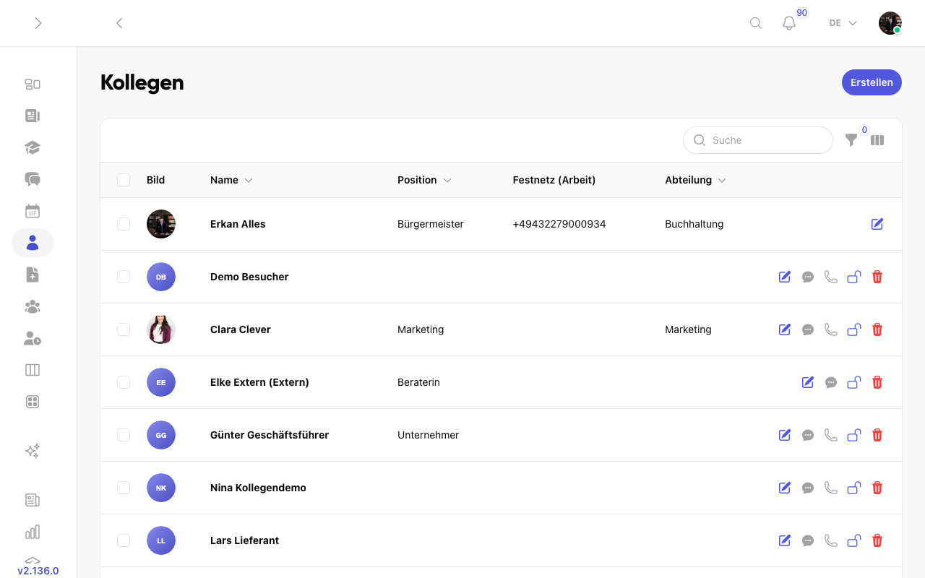Viewport: 925px width, 578px height.
Task: Click the chat bubble icon for Clara Clever
Action: point(808,329)
